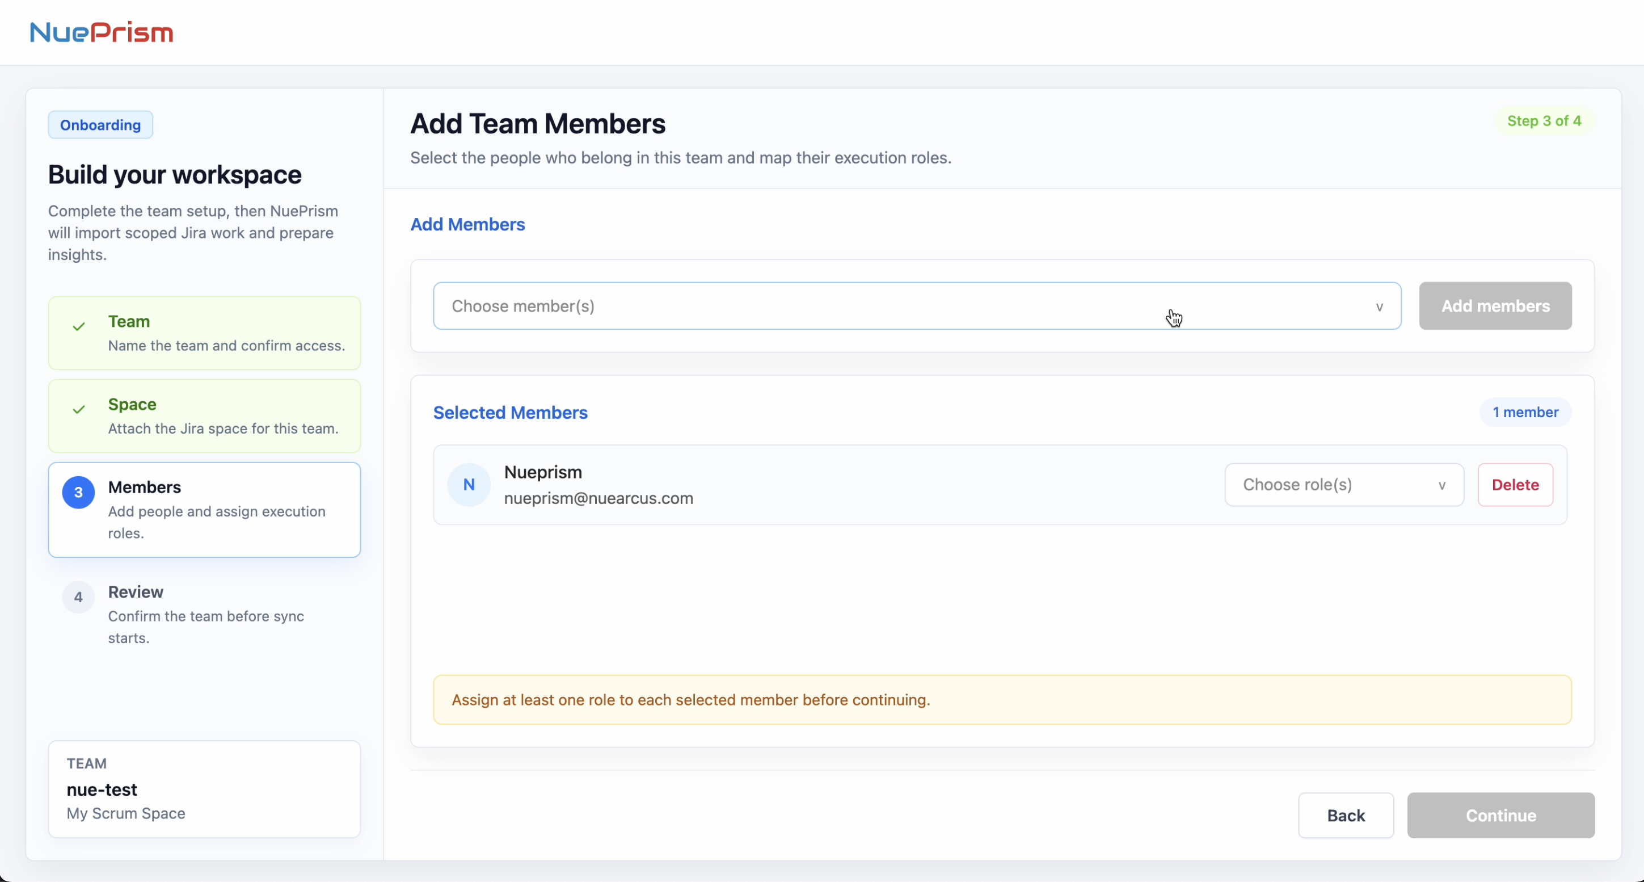
Task: Open the Space onboarding step
Action: coord(204,416)
